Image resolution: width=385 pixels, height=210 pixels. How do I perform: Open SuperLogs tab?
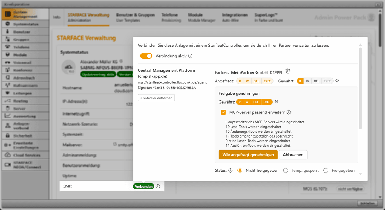coord(269,17)
